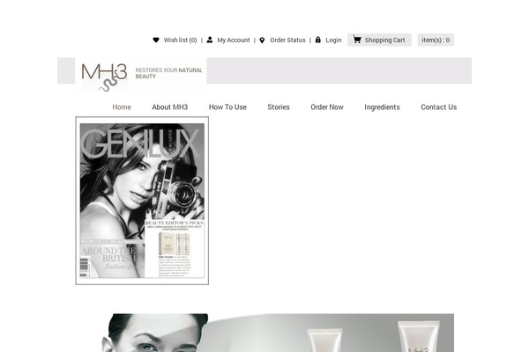529x352 pixels.
Task: Click the MH3 logo
Action: (104, 77)
